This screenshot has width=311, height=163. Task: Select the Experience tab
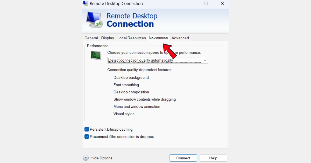coord(159,38)
